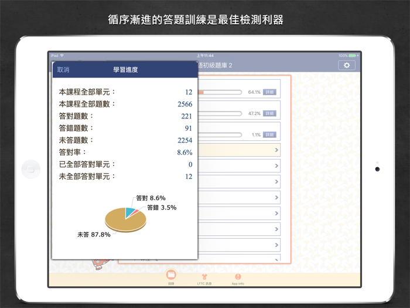Click the 未答 87.8% chart label
The width and height of the screenshot is (410, 308).
click(x=94, y=235)
